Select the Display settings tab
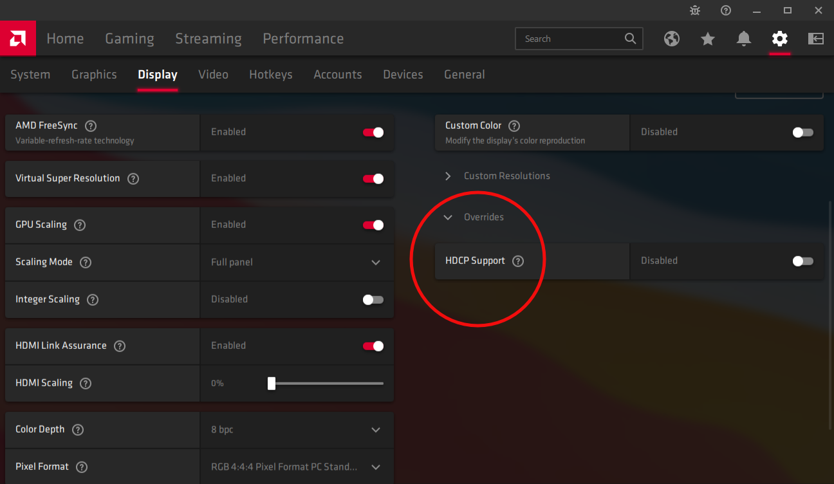This screenshot has width=834, height=484. (158, 75)
